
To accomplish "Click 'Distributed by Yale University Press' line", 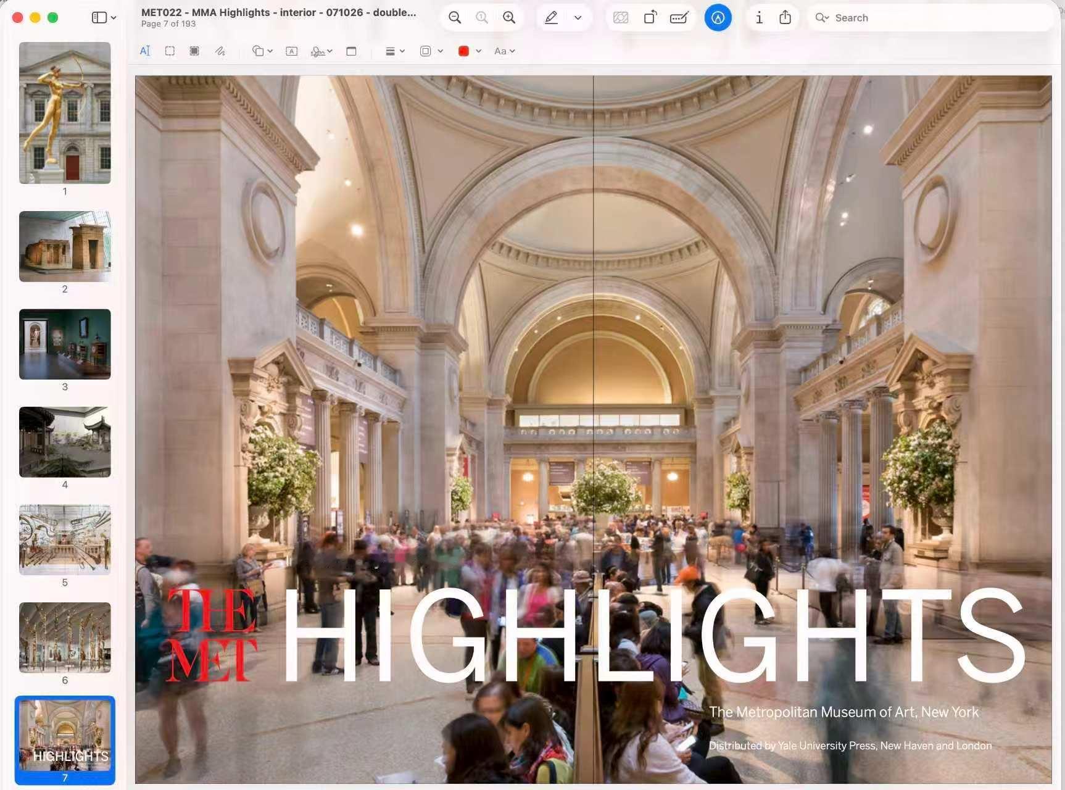I will pyautogui.click(x=850, y=746).
